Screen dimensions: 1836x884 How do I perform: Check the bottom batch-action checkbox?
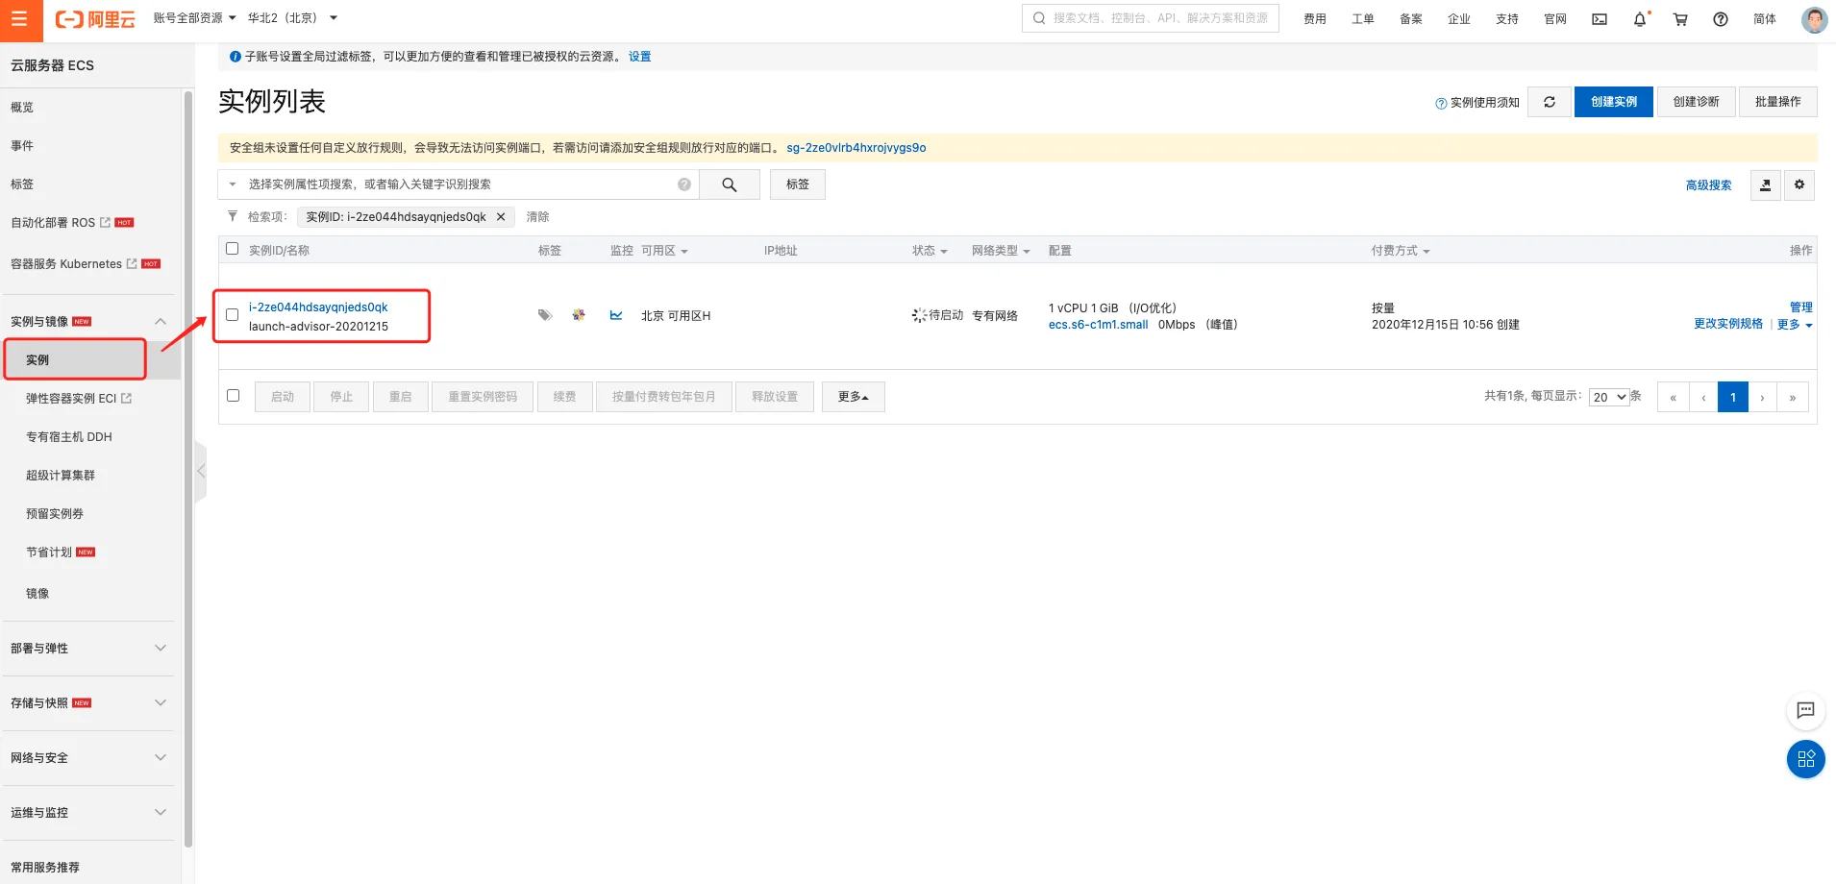coord(233,396)
